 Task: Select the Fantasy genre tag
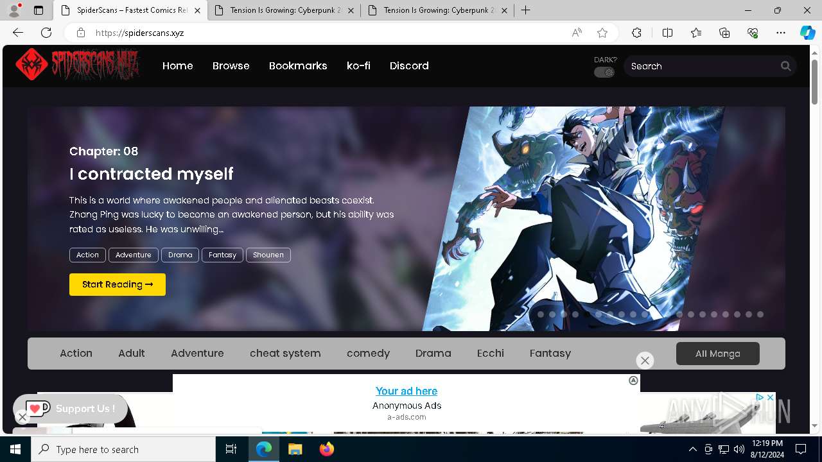(222, 255)
